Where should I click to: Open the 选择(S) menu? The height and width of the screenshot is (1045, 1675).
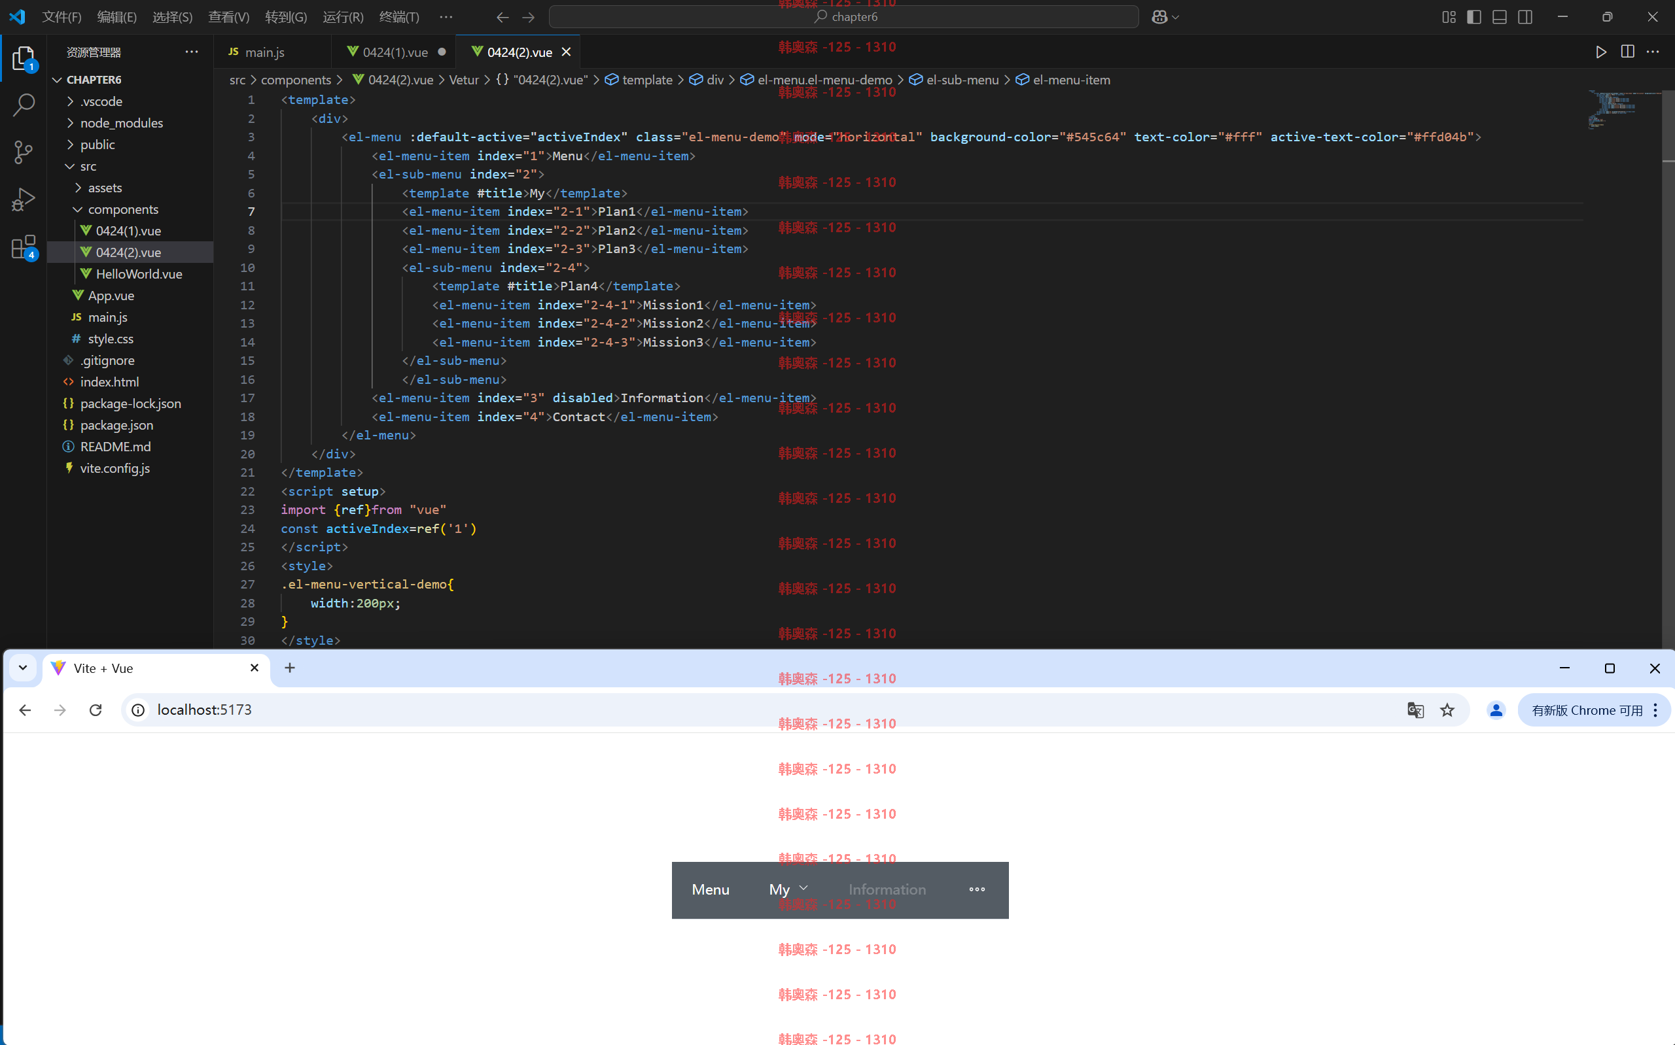172,16
